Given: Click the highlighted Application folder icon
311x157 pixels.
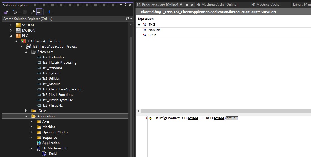Looking at the screenshot, I should pyautogui.click(x=33, y=116).
